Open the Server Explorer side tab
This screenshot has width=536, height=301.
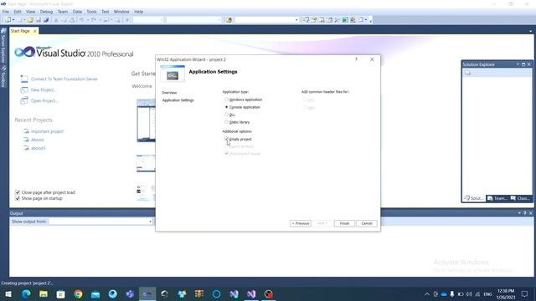[3, 47]
